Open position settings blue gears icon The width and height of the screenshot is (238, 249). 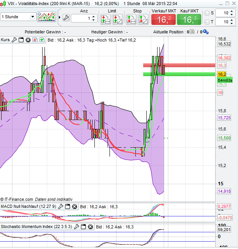tap(205, 31)
